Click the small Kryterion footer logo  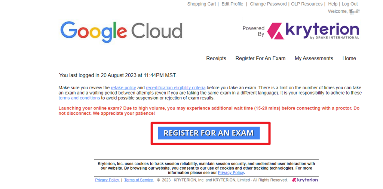305,180
